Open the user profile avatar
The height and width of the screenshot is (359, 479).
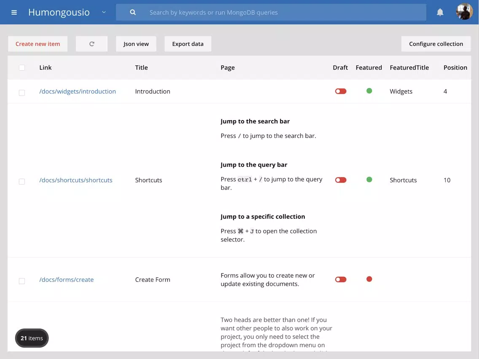pyautogui.click(x=464, y=12)
